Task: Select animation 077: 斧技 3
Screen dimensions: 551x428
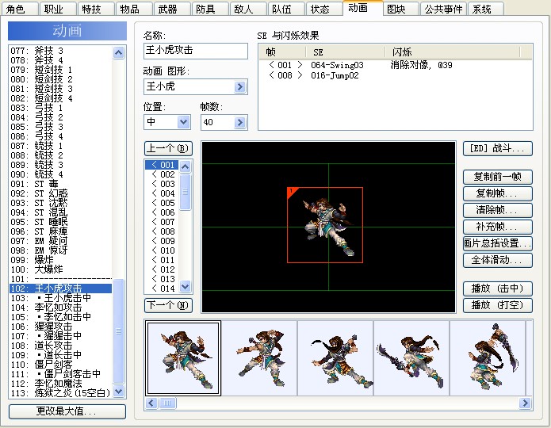Action: point(60,51)
